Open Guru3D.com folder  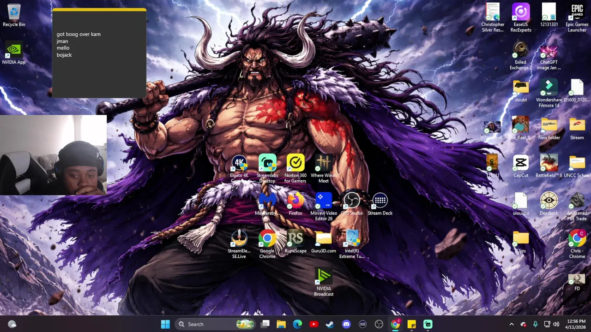tap(324, 242)
